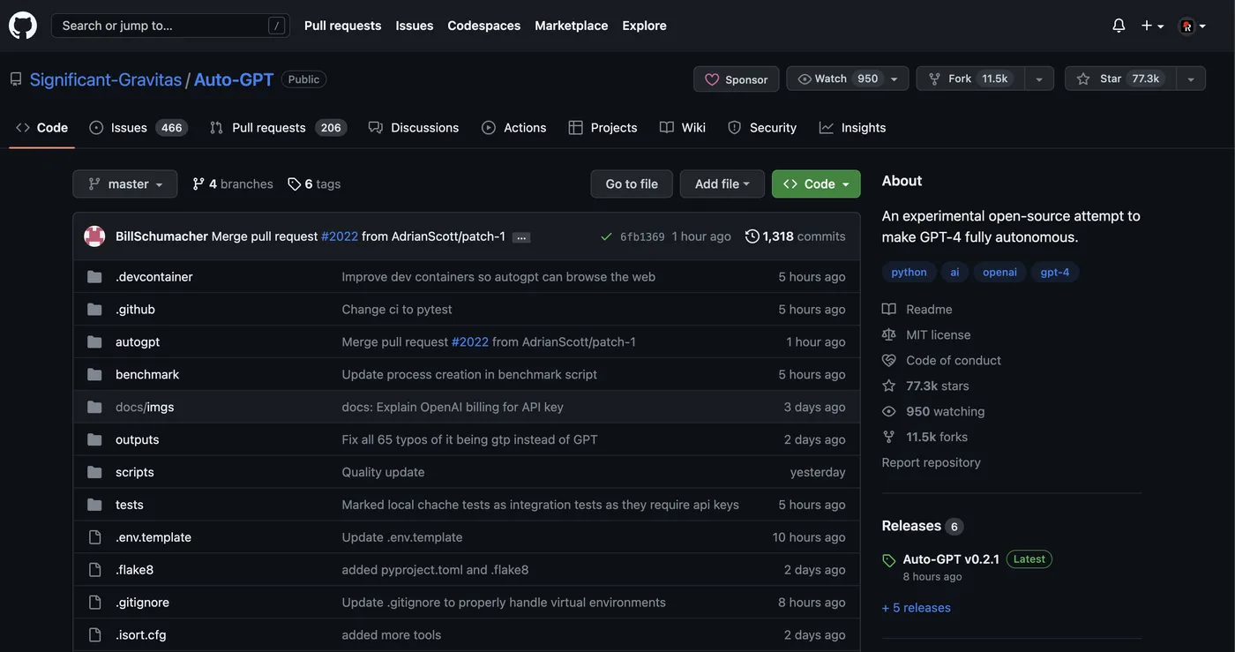The height and width of the screenshot is (652, 1235).
Task: Open the user avatar menu
Action: pyautogui.click(x=1193, y=26)
